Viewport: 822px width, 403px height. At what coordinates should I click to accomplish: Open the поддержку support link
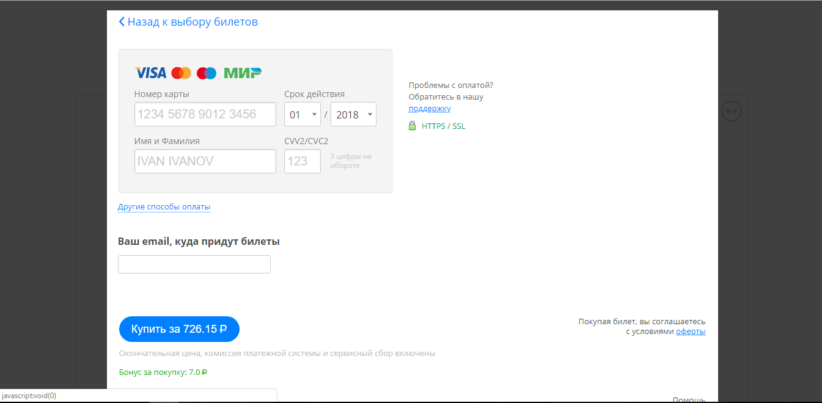[430, 109]
